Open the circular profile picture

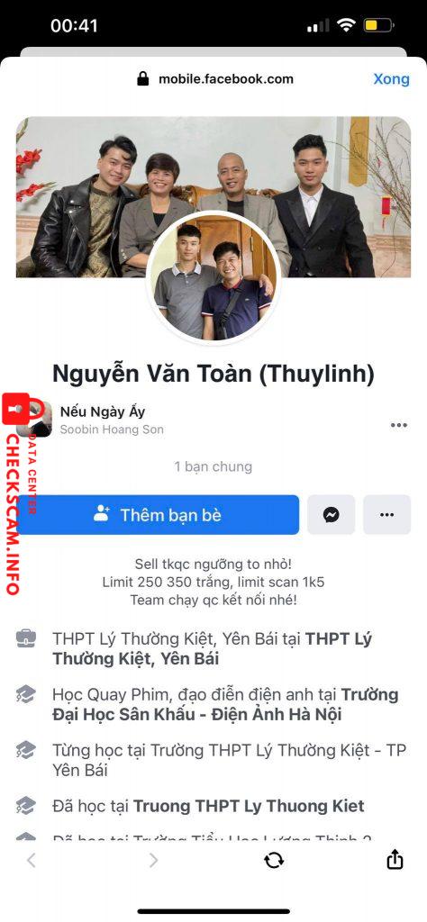point(213,277)
